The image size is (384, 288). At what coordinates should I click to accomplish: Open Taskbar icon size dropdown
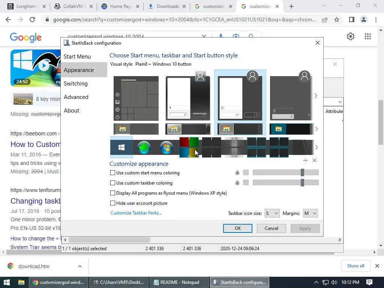272,213
